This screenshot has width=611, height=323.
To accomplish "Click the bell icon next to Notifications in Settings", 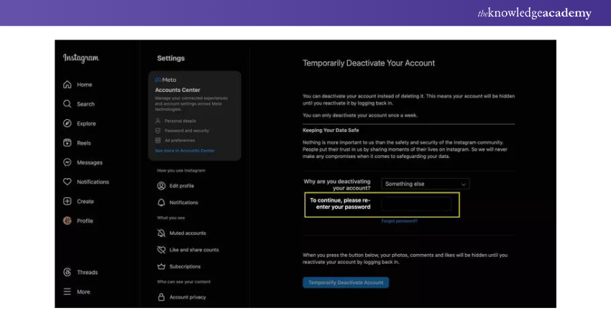I will (161, 202).
